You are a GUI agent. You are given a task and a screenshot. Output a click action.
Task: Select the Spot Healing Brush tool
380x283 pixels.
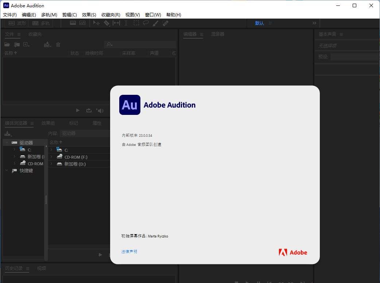pos(165,23)
